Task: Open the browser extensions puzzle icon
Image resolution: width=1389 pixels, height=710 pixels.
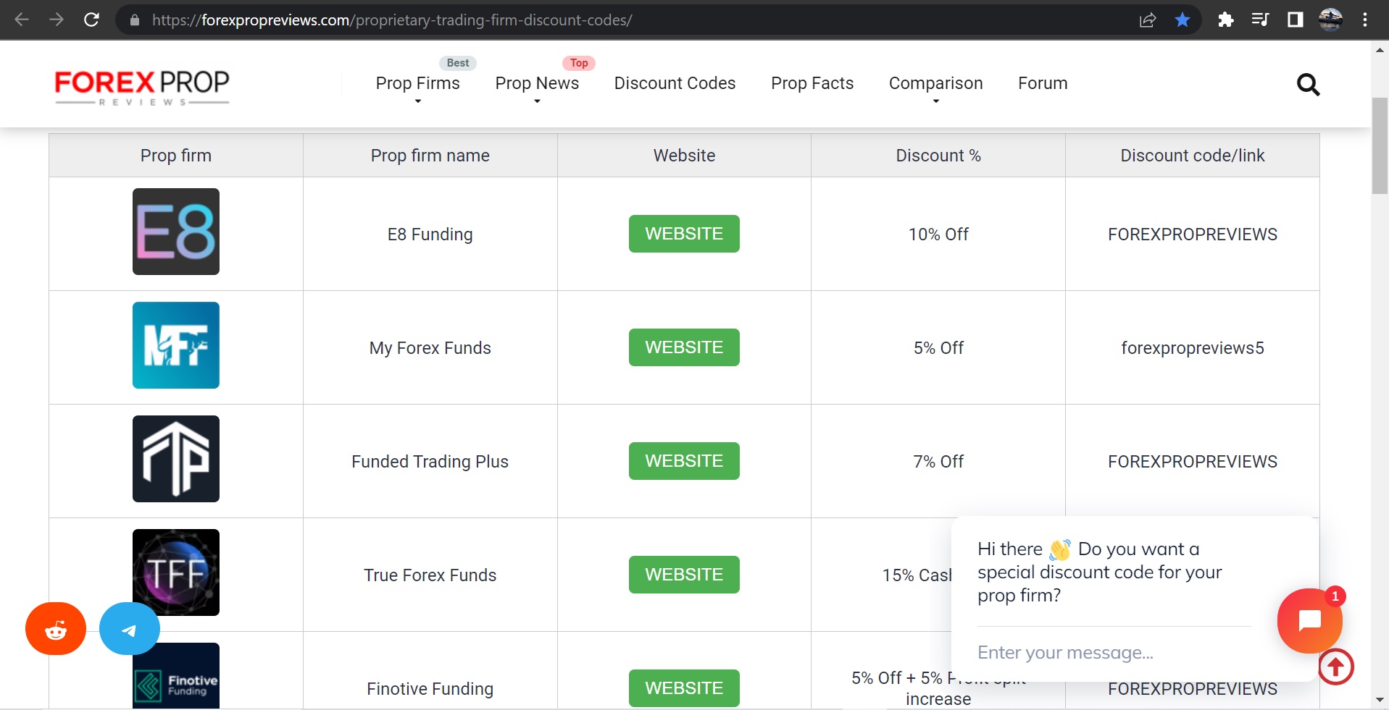Action: [1226, 20]
